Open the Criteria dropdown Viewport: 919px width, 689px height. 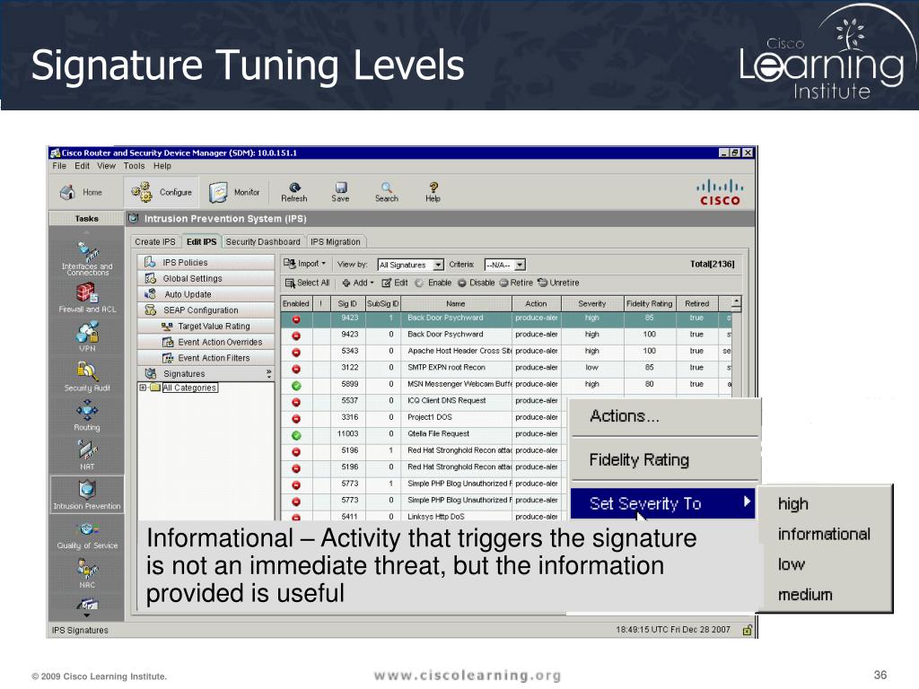point(504,265)
